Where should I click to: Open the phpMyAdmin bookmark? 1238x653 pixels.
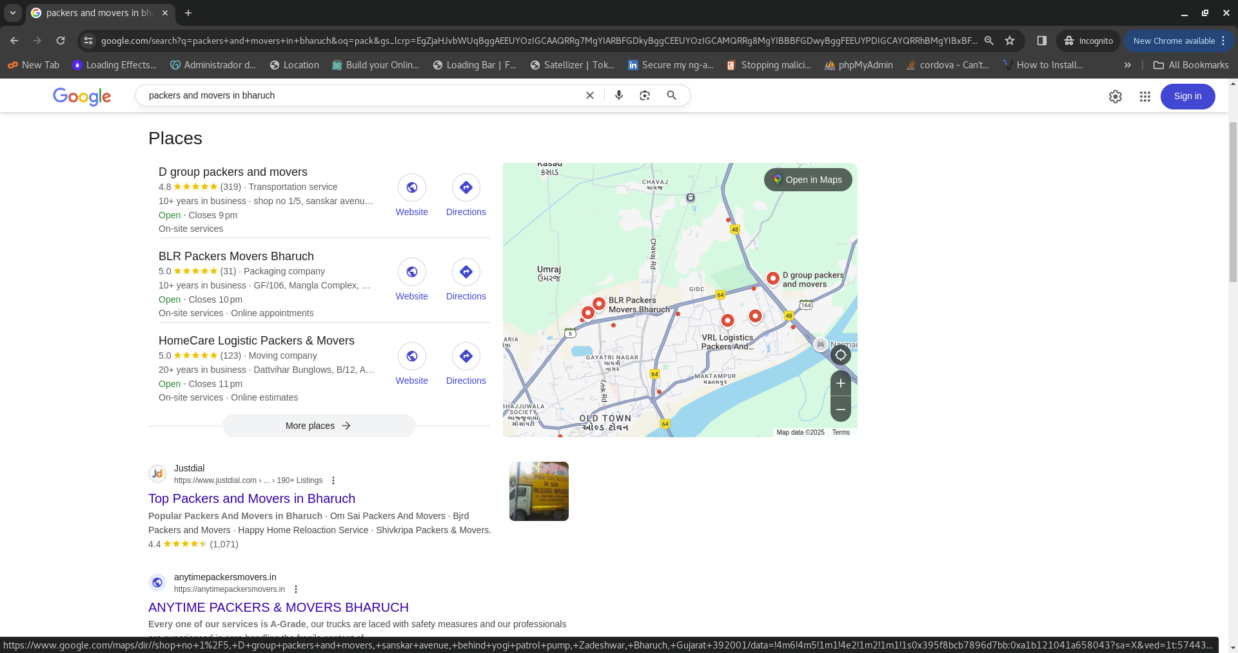(859, 65)
